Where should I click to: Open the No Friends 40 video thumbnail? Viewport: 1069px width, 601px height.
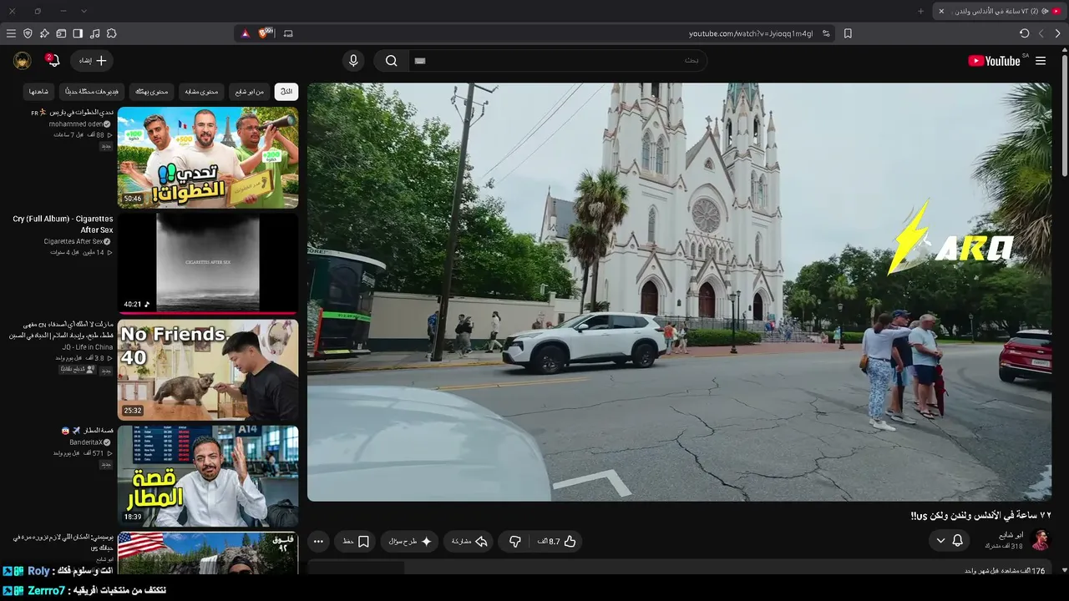(x=208, y=370)
